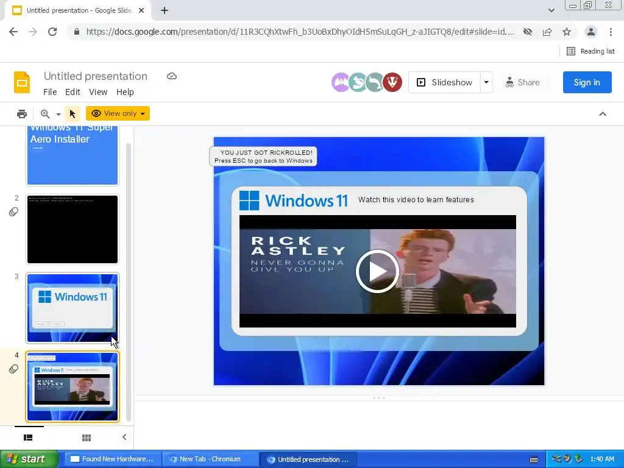
Task: Open the Help menu
Action: (125, 92)
